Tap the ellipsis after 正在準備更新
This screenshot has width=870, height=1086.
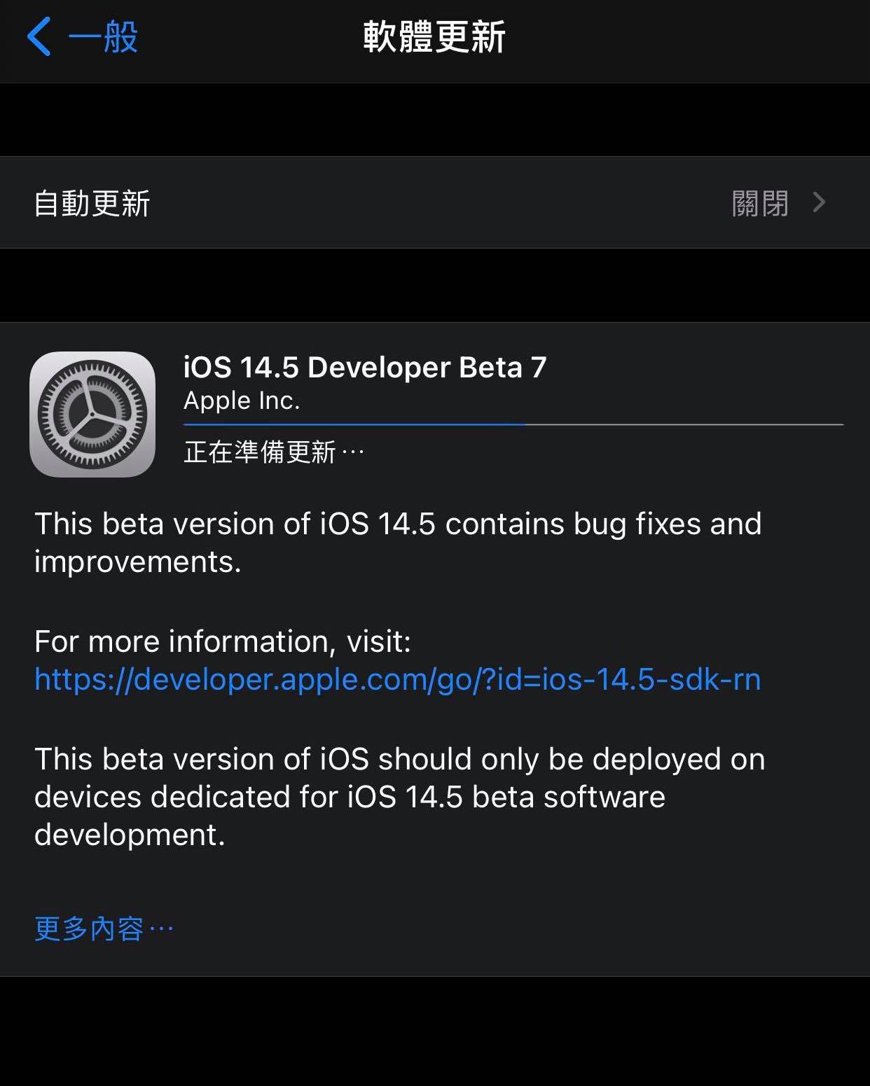coord(353,453)
